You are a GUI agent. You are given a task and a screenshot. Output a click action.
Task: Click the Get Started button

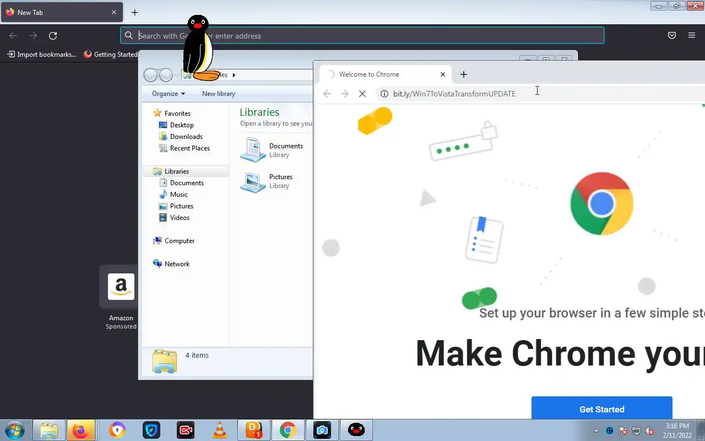(602, 409)
